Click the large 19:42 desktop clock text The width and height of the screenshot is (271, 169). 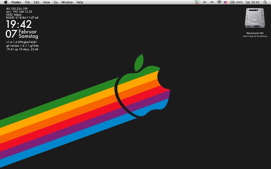(x=19, y=24)
